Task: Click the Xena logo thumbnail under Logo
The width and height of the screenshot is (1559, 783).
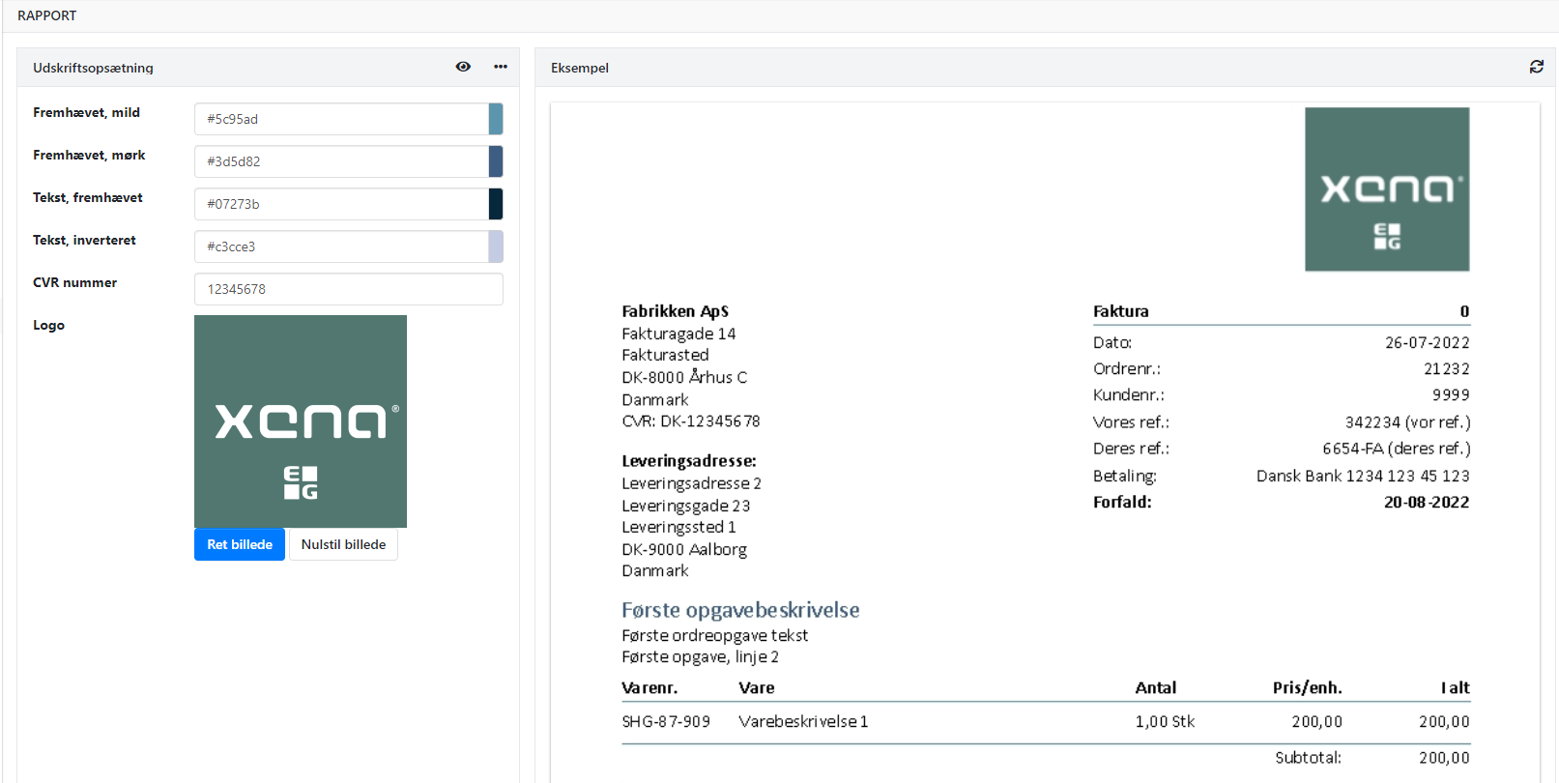Action: [301, 420]
